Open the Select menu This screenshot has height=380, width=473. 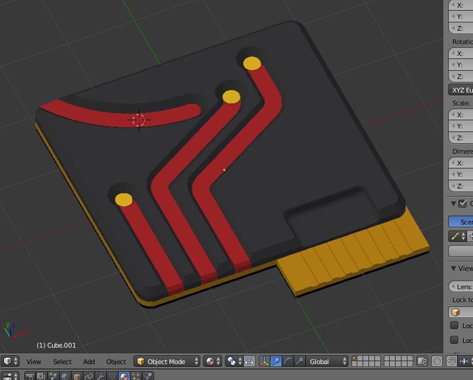pos(62,362)
